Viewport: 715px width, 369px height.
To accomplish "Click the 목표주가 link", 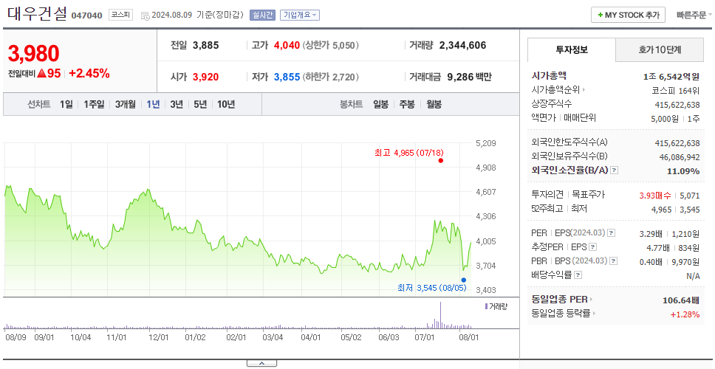I will pos(588,195).
